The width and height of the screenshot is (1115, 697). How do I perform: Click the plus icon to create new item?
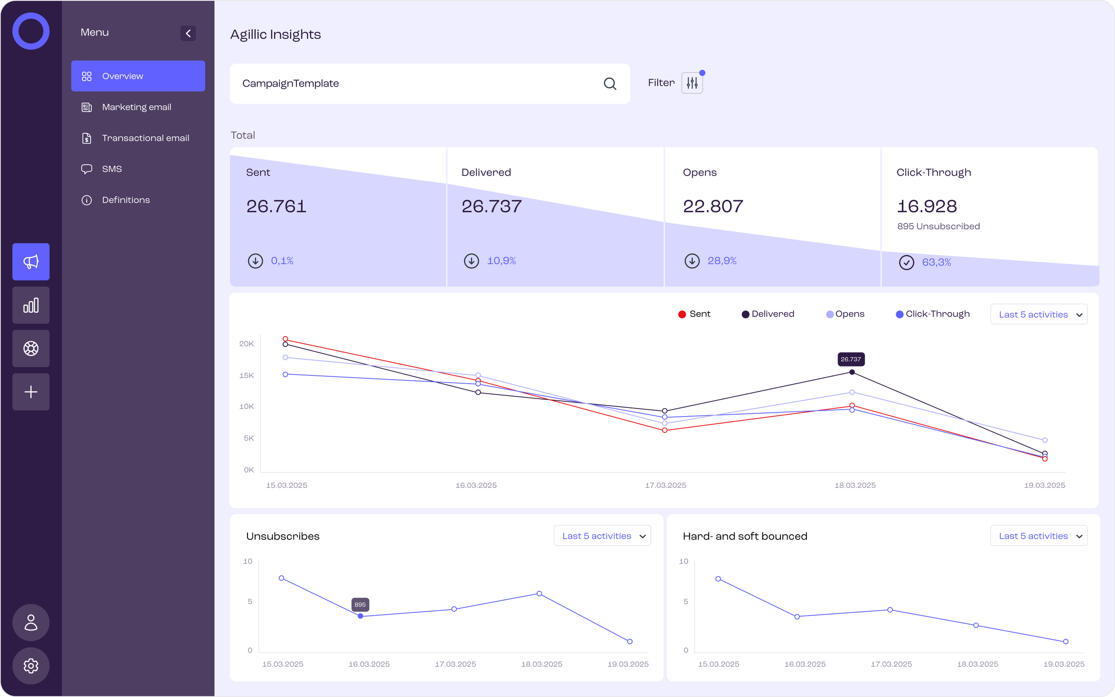coord(30,392)
